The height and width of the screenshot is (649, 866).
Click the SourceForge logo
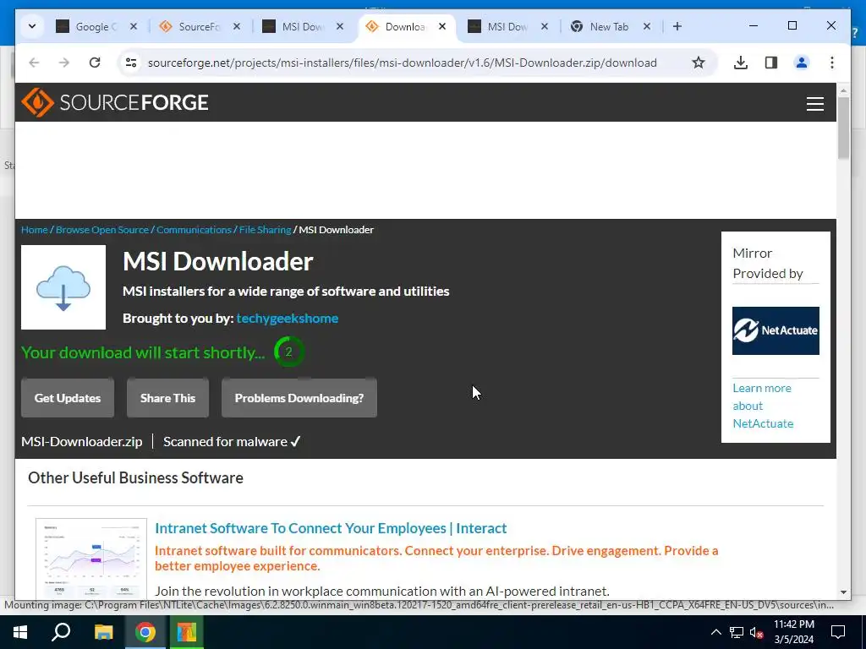pos(115,102)
